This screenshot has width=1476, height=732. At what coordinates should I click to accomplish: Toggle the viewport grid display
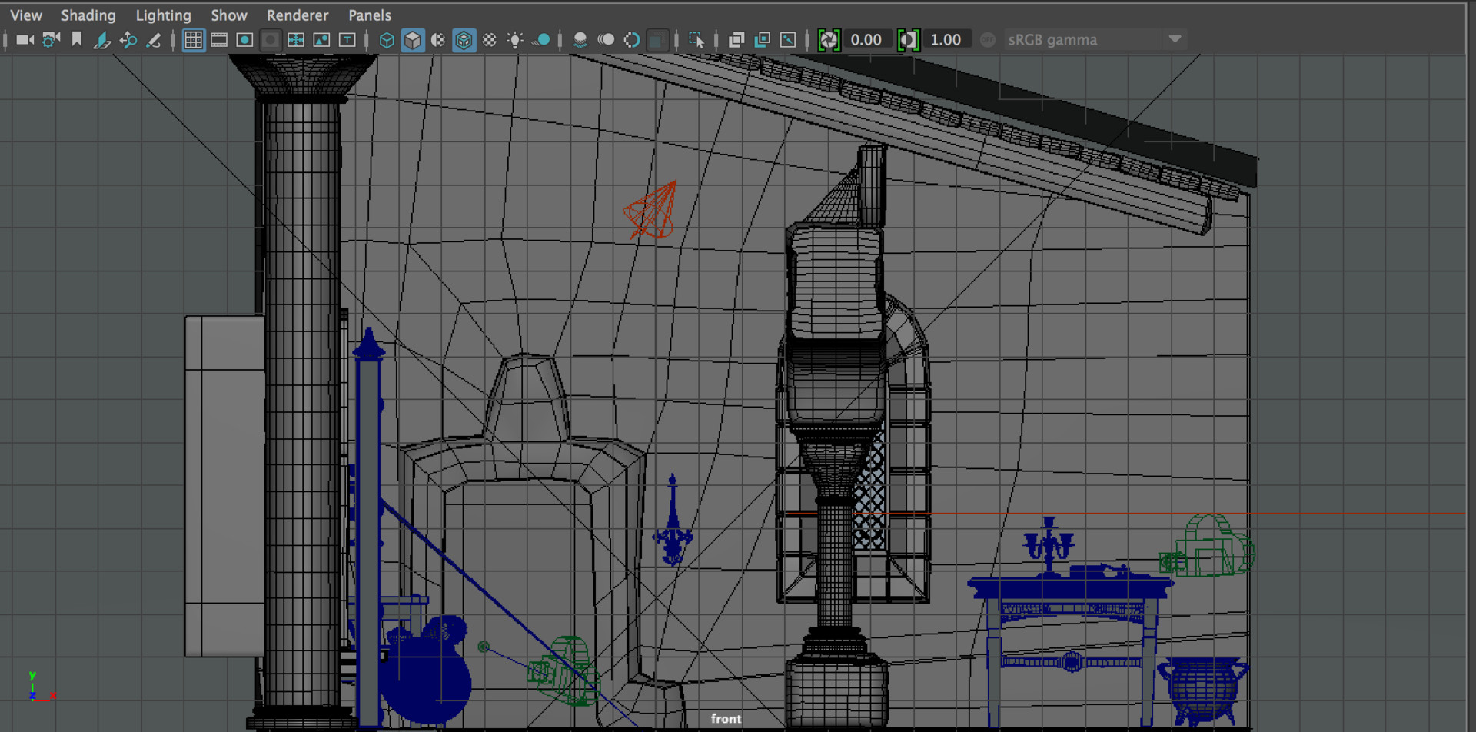194,40
